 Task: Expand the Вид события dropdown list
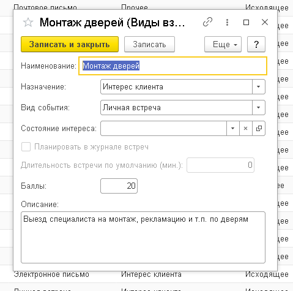(x=259, y=107)
